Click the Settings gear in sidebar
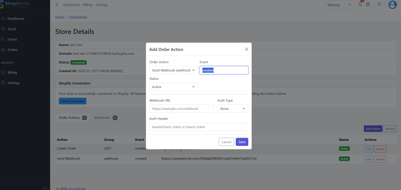This screenshot has height=190, width=401. point(3,83)
